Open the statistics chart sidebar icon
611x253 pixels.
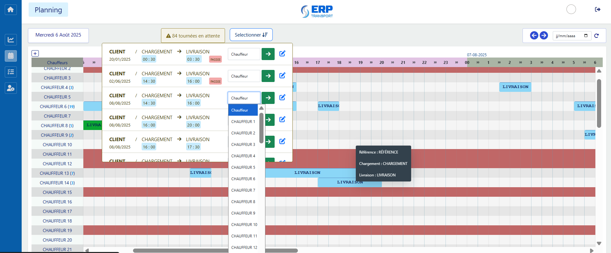11,40
